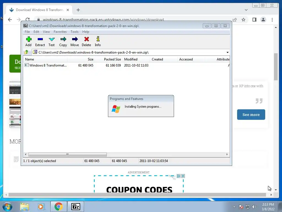Close the Download Windows 8 Transform tab

click(x=68, y=10)
